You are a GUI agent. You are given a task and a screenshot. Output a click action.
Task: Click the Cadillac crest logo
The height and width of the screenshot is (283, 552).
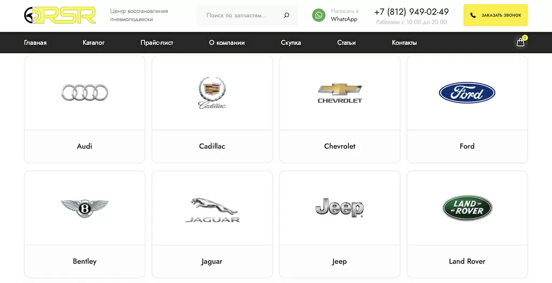click(x=212, y=93)
